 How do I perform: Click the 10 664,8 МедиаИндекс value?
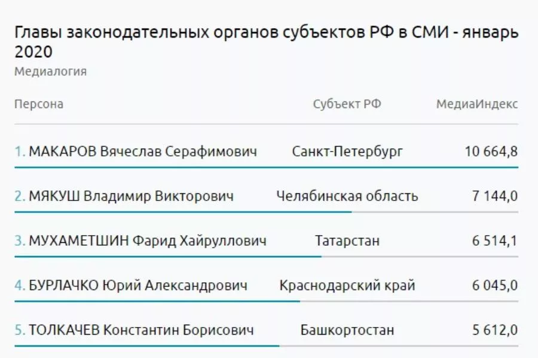coord(491,152)
